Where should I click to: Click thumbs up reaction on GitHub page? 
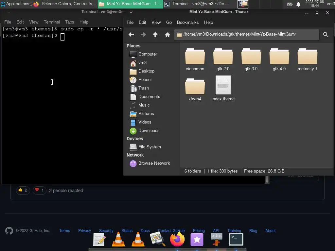pyautogui.click(x=23, y=190)
